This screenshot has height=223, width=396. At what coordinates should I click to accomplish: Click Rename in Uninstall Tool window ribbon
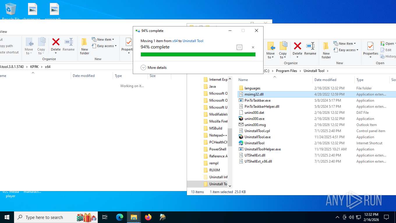(x=310, y=49)
